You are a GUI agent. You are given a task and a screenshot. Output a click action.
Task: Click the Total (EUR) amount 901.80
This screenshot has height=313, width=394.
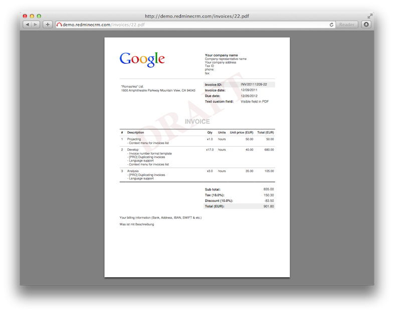268,206
